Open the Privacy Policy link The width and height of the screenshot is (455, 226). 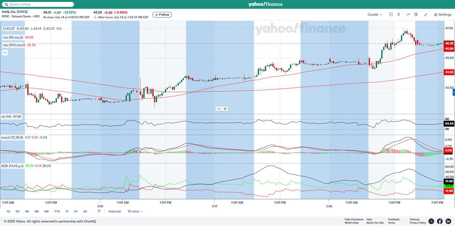418,223
